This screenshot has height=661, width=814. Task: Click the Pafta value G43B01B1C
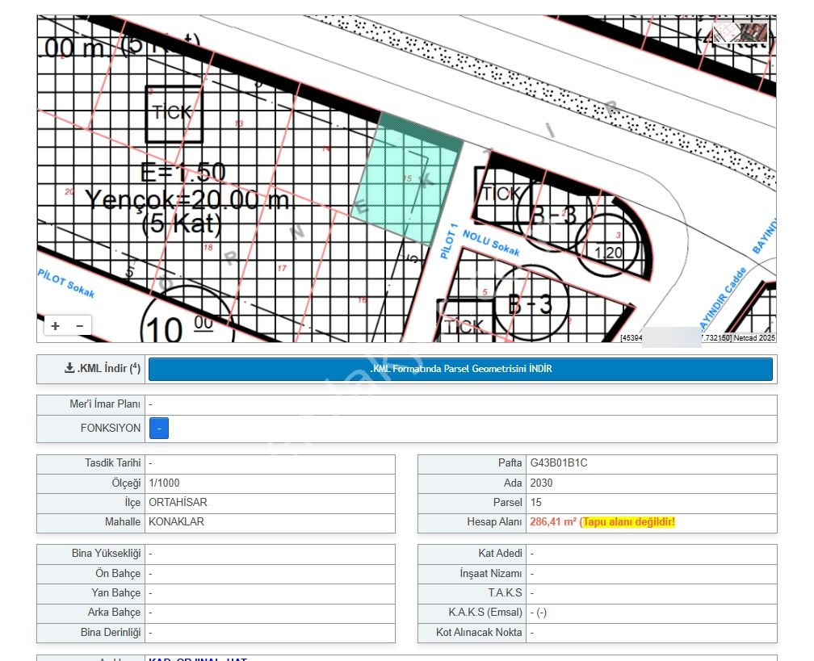[559, 463]
